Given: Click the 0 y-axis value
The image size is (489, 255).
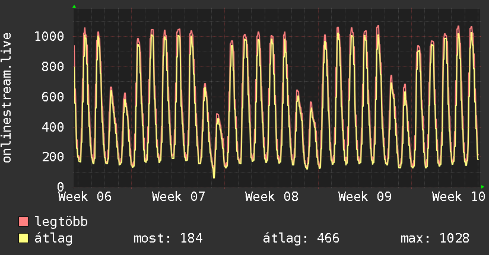Looking at the screenshot, I should [x=61, y=187].
